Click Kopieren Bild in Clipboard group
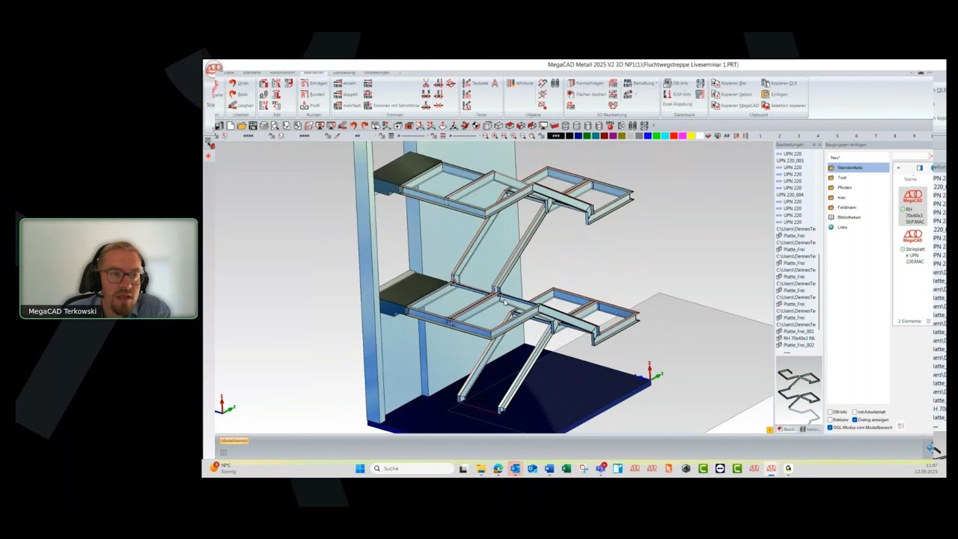This screenshot has width=958, height=539. [x=729, y=83]
